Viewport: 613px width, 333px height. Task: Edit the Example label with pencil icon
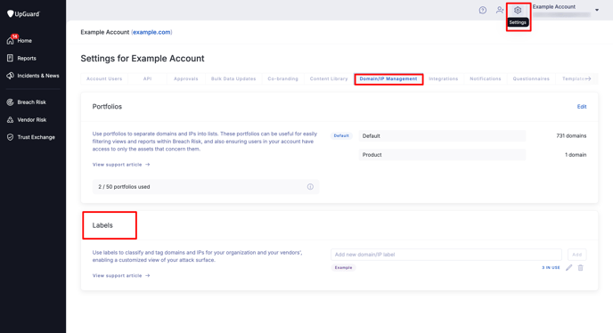pos(568,268)
